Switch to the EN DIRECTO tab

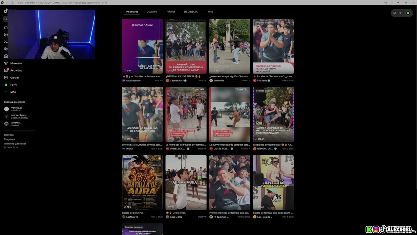(191, 12)
